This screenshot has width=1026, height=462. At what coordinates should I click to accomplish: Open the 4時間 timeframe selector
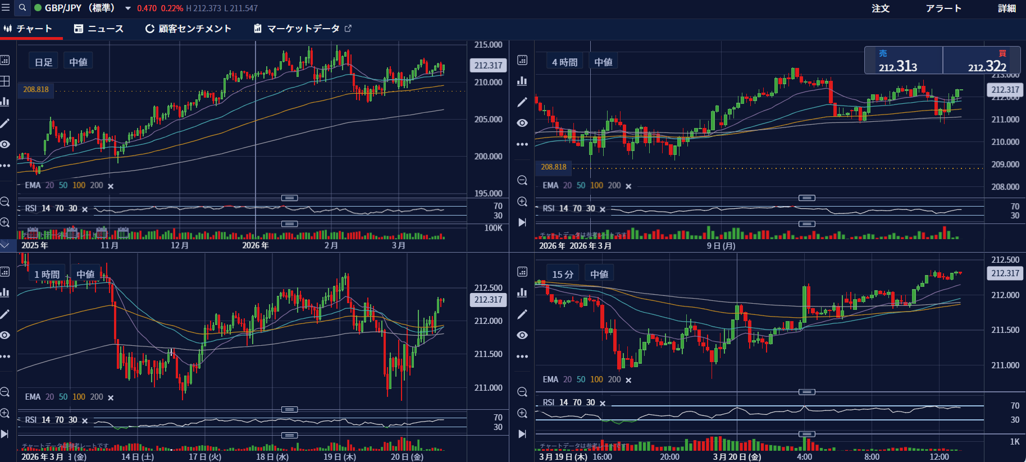(x=564, y=62)
